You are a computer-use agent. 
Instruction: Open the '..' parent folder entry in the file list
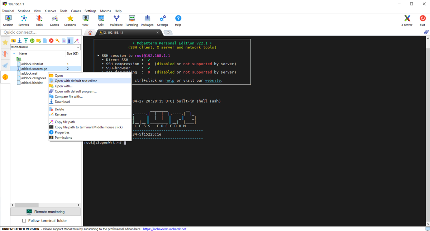[20, 59]
